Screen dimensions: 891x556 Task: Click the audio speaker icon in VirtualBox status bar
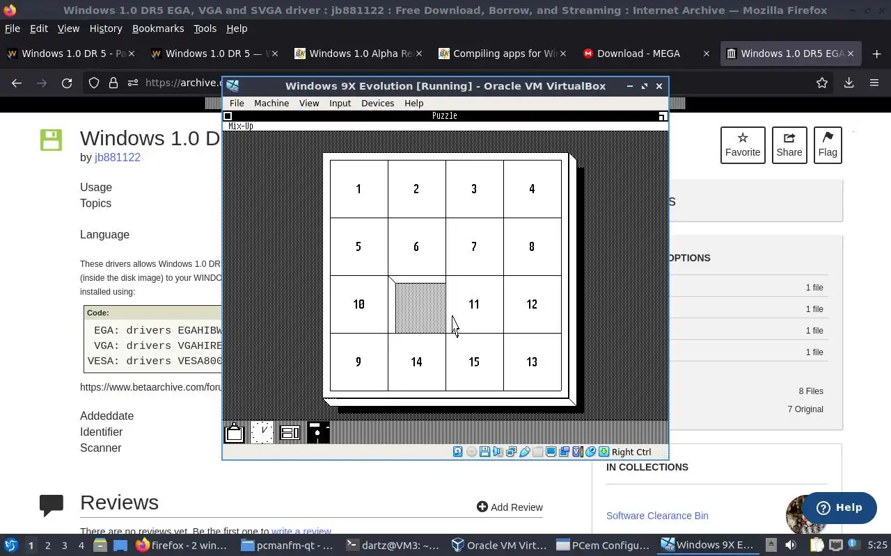tap(498, 452)
